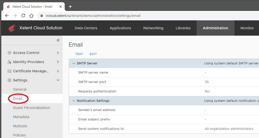
Task: Click the EDIT button
Action: 93,54
